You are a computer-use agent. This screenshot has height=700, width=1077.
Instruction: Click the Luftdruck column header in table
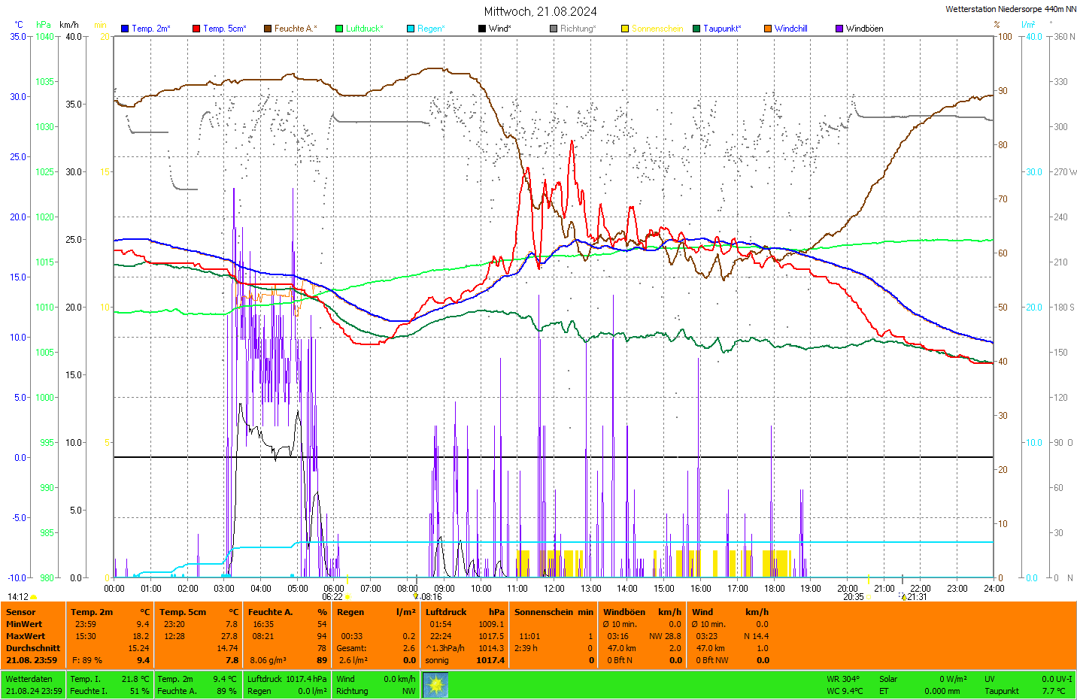(446, 612)
